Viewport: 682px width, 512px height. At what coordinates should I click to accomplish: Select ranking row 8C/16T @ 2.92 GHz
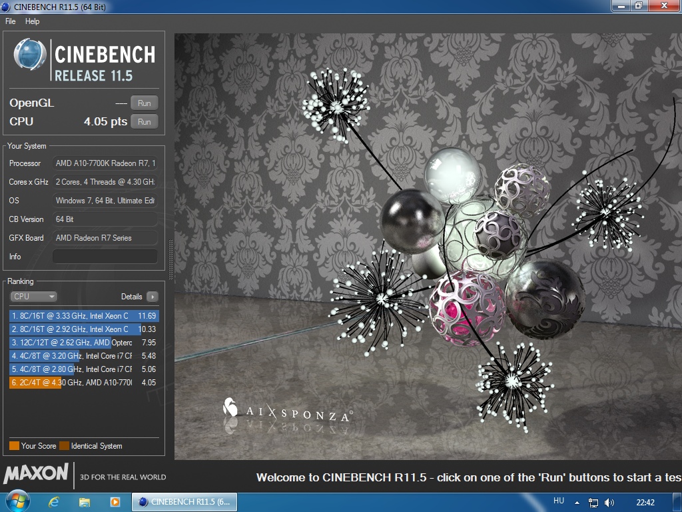(84, 329)
